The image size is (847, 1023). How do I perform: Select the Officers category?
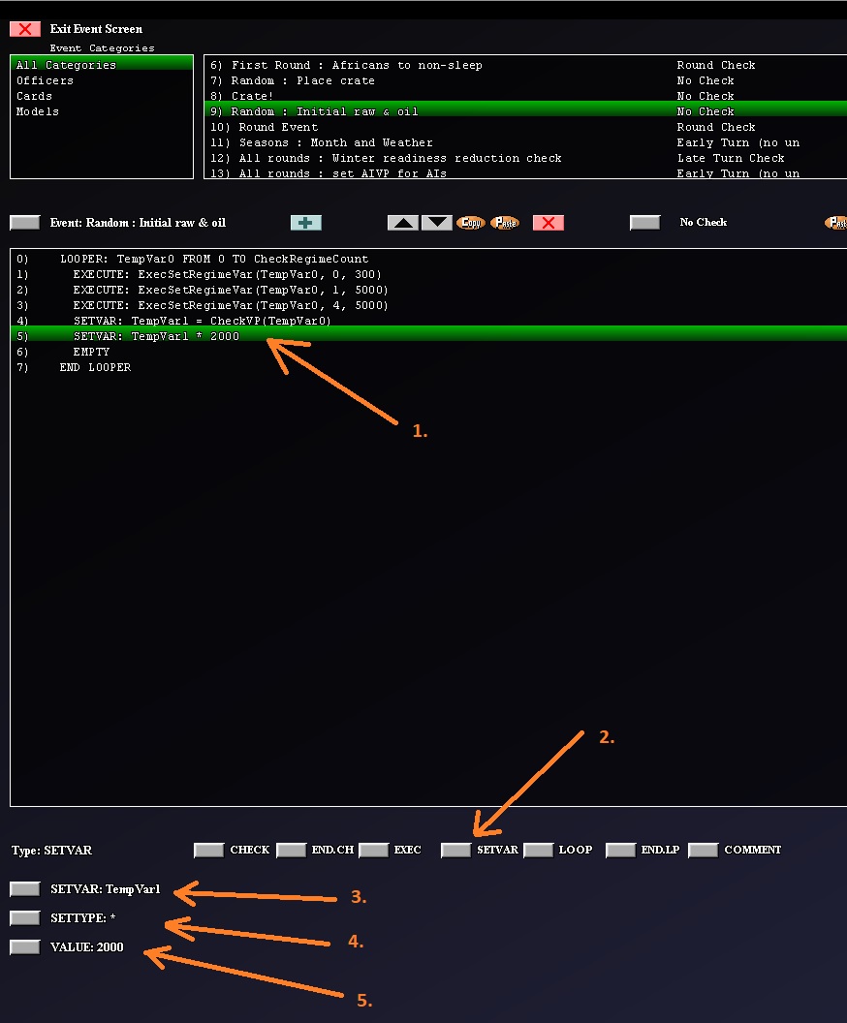click(102, 80)
